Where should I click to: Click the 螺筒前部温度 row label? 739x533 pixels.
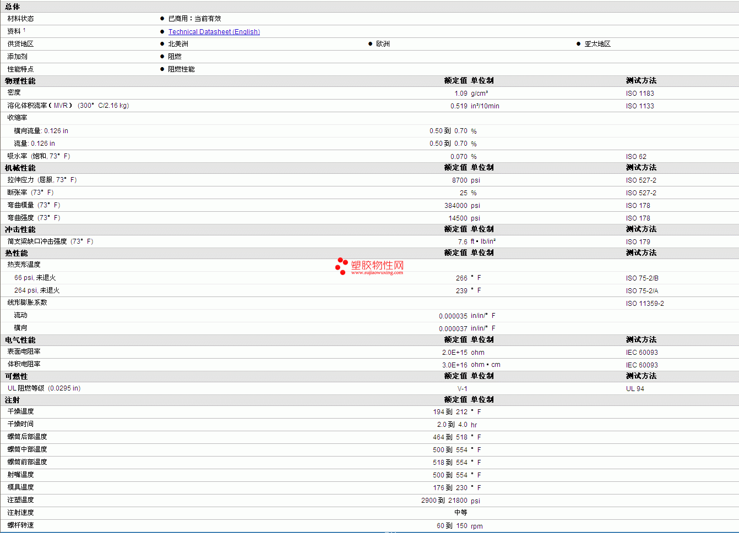(x=27, y=462)
